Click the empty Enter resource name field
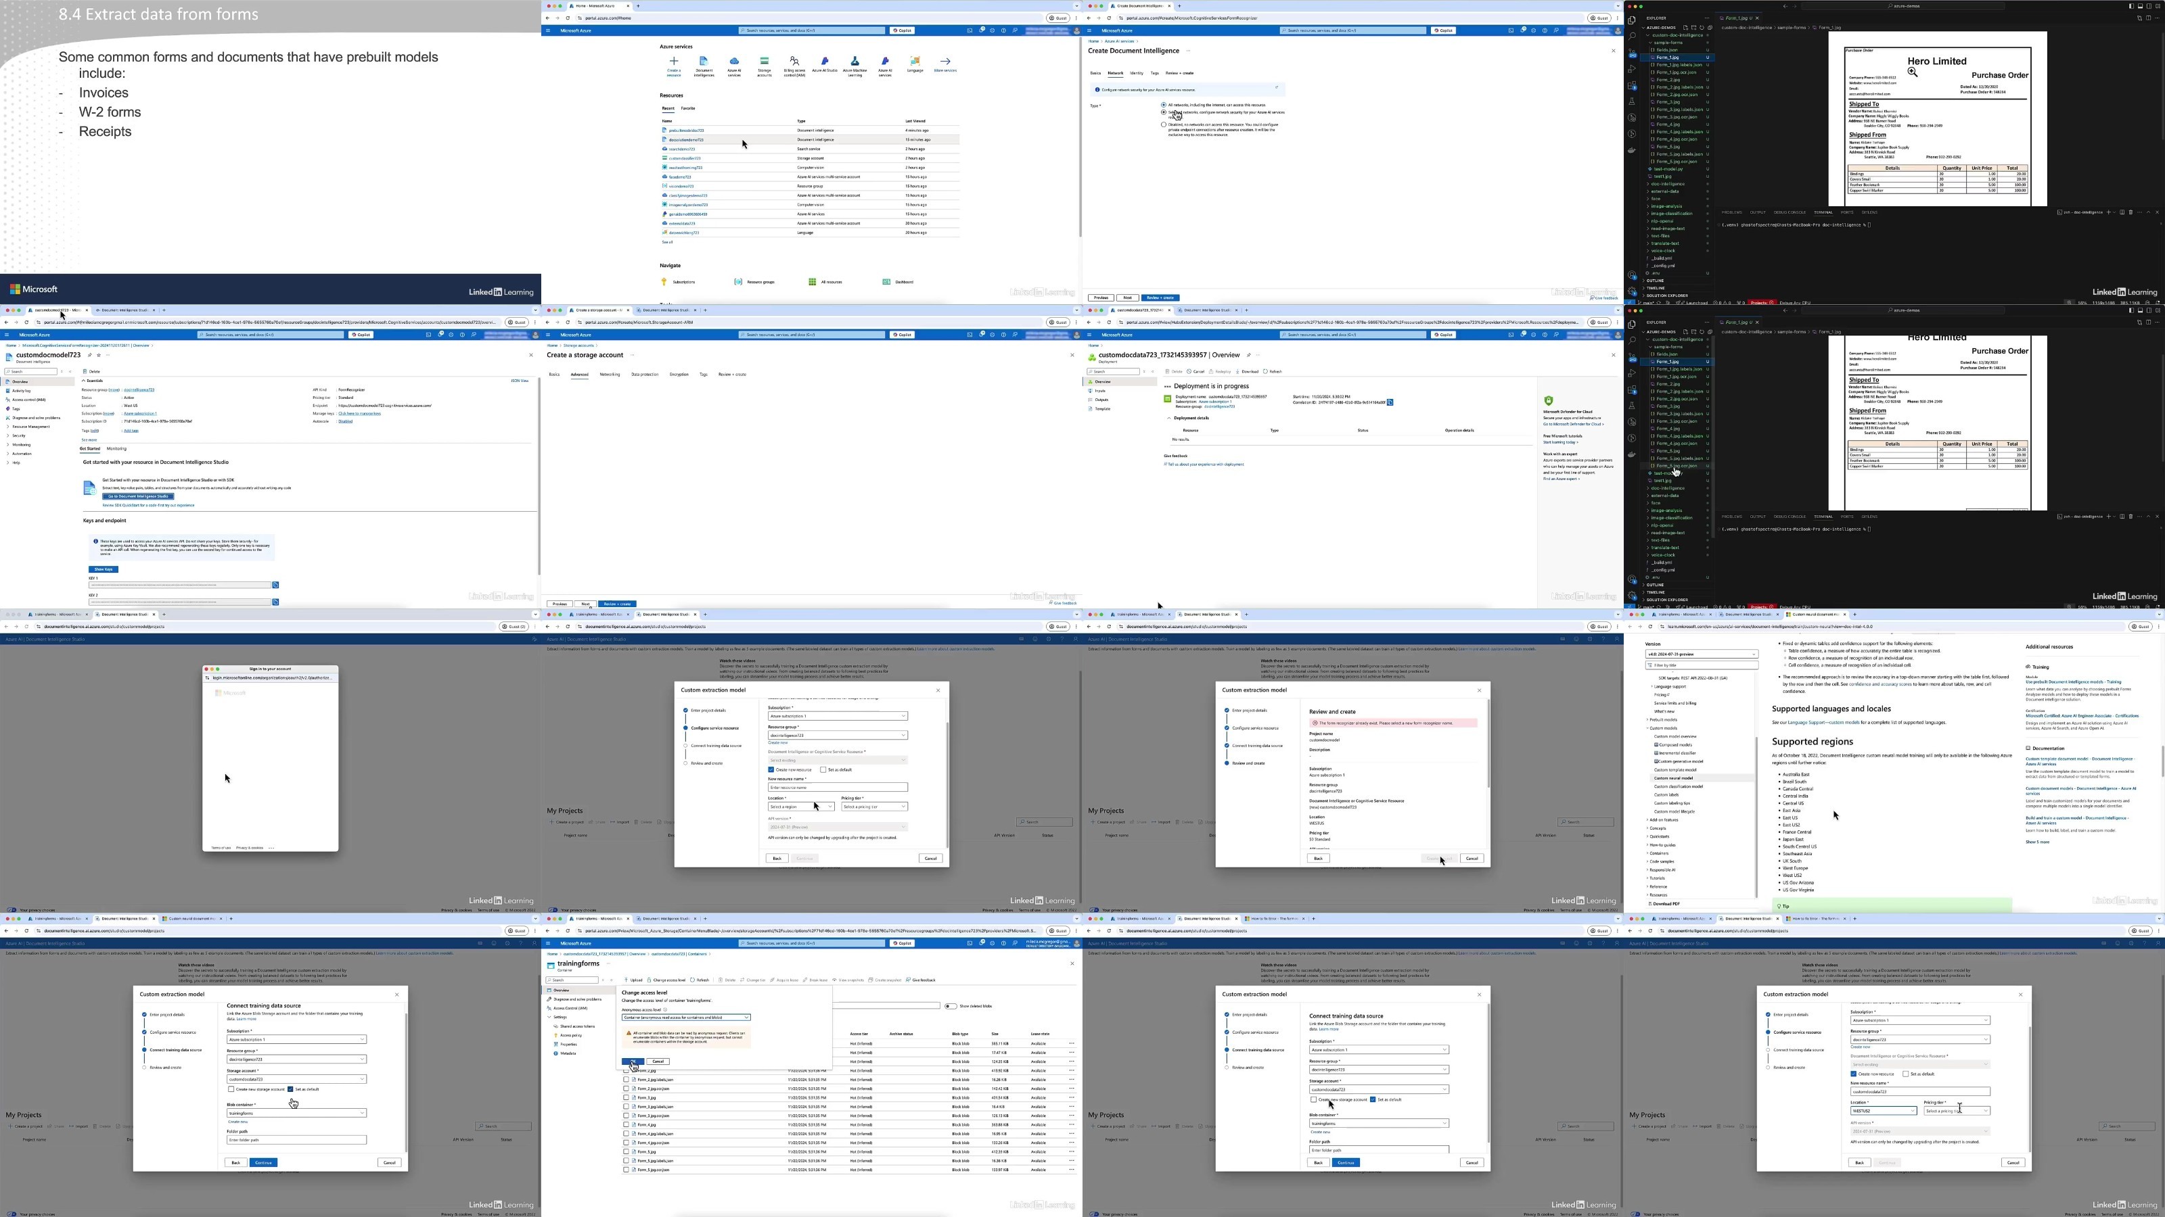This screenshot has width=2165, height=1217. coord(837,788)
